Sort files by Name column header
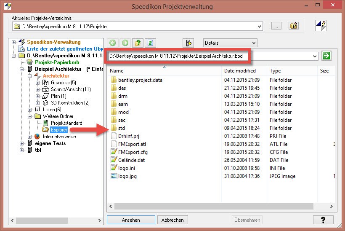This screenshot has height=231, width=345. point(165,70)
